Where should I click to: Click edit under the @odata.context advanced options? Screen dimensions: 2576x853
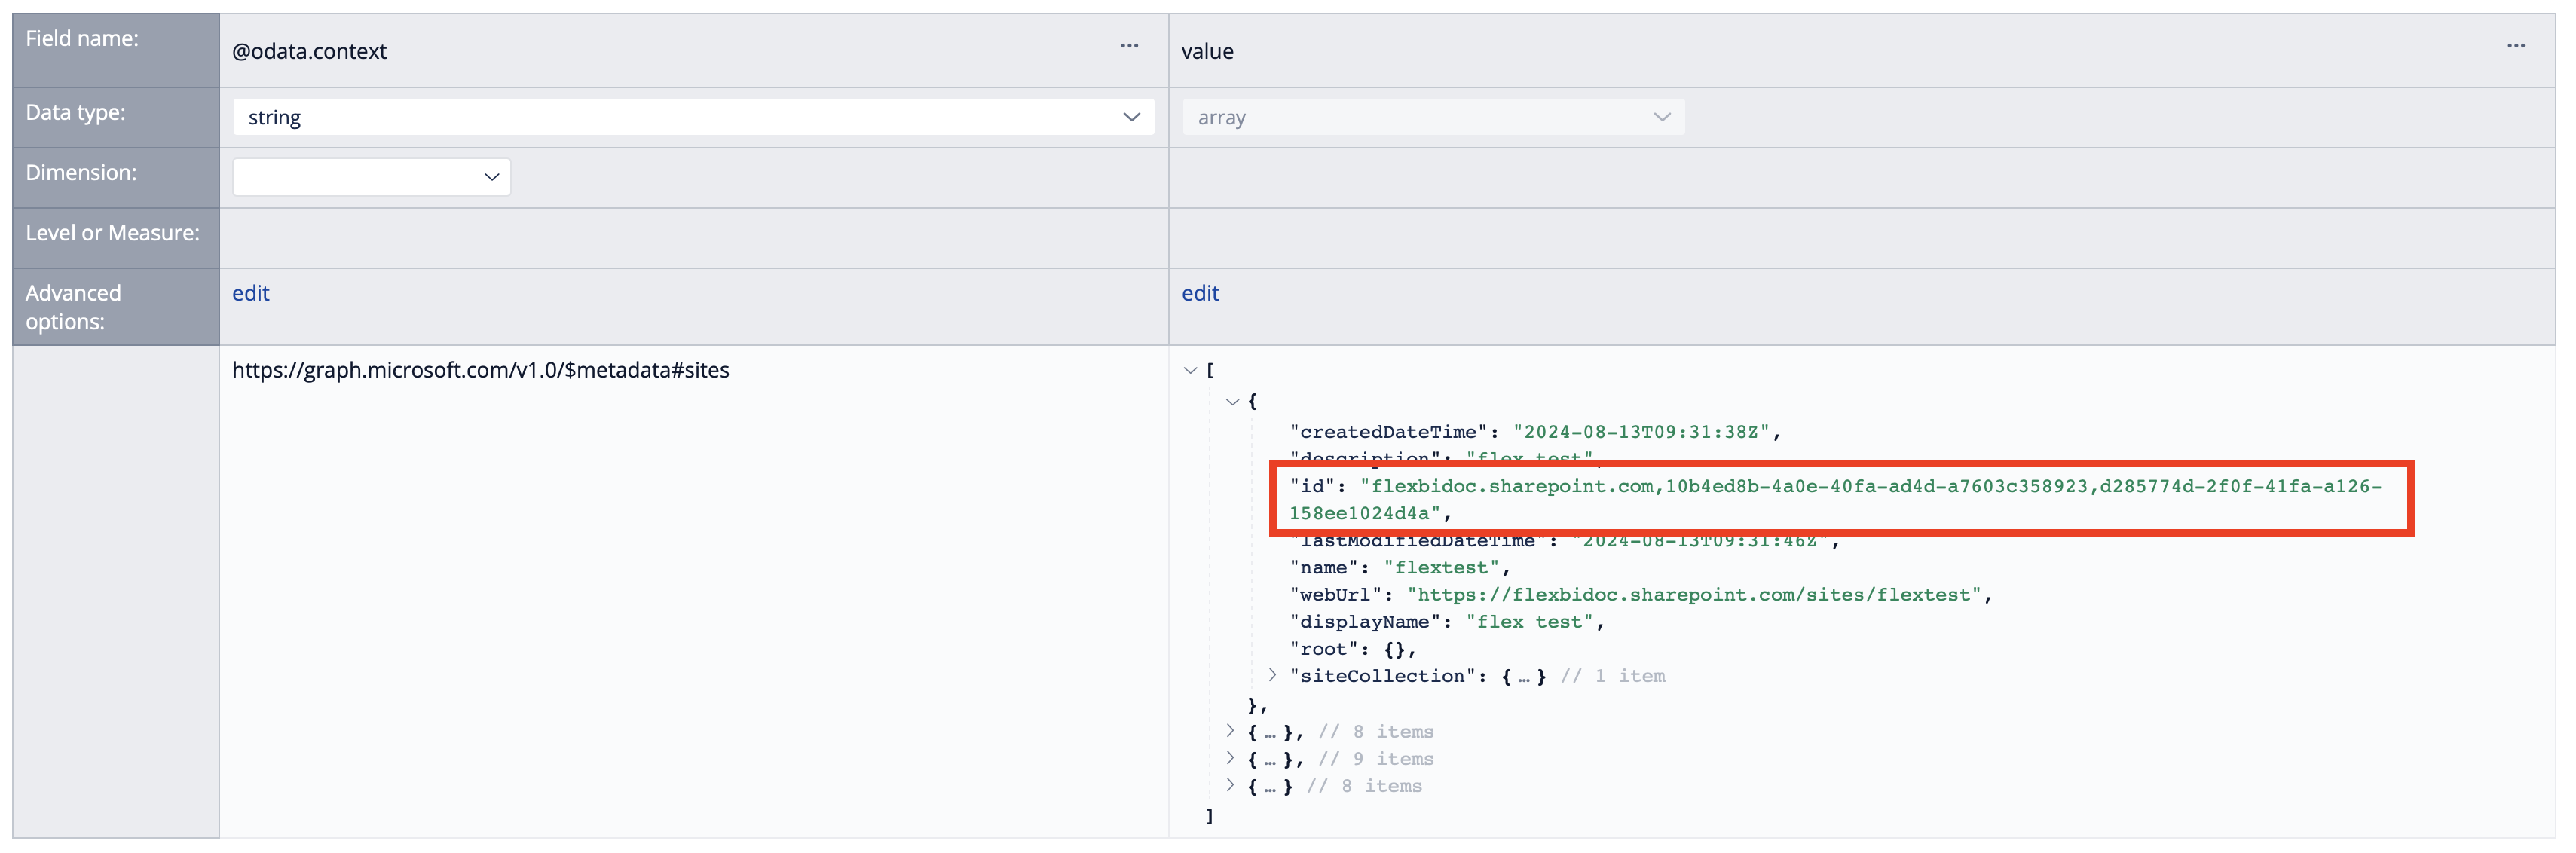[x=250, y=293]
